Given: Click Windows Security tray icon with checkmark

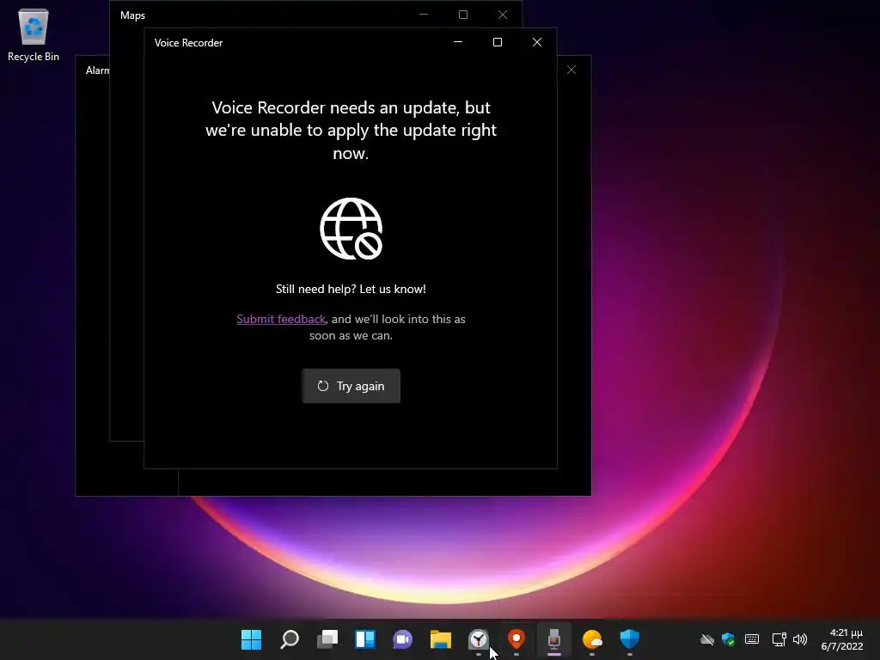Looking at the screenshot, I should 729,639.
